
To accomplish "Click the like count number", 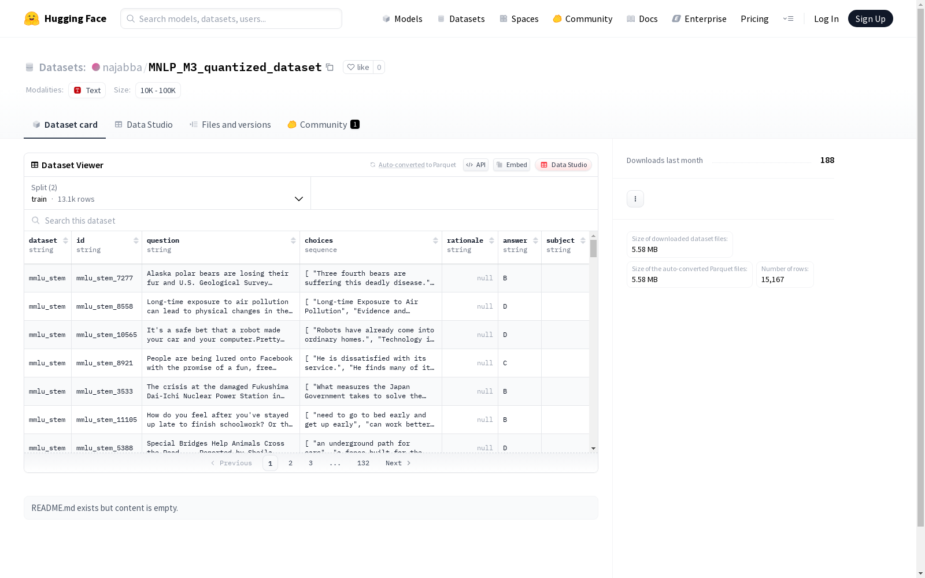I will click(x=379, y=67).
